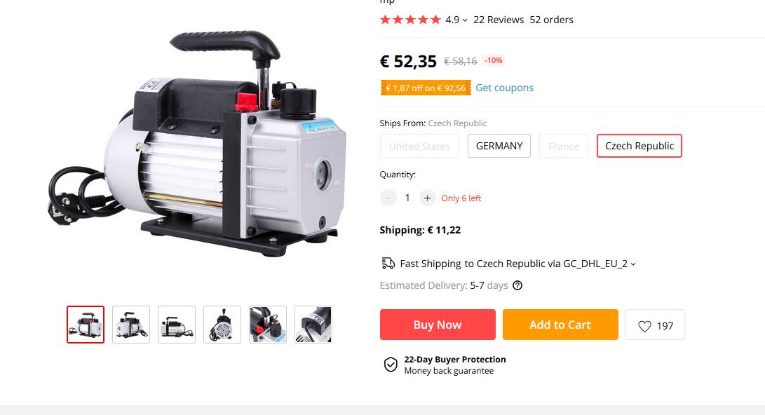Viewport: 765px width, 415px height.
Task: Expand the 4.9 rating breakdown chevron
Action: click(465, 20)
